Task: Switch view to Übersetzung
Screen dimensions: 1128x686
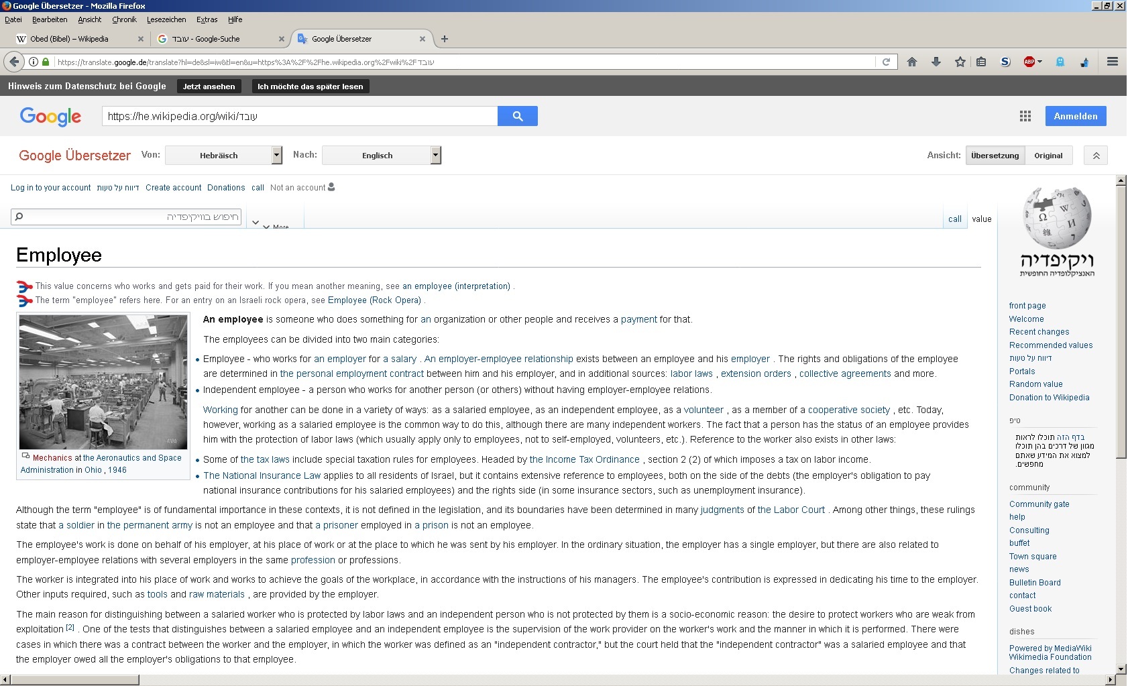Action: (x=995, y=156)
